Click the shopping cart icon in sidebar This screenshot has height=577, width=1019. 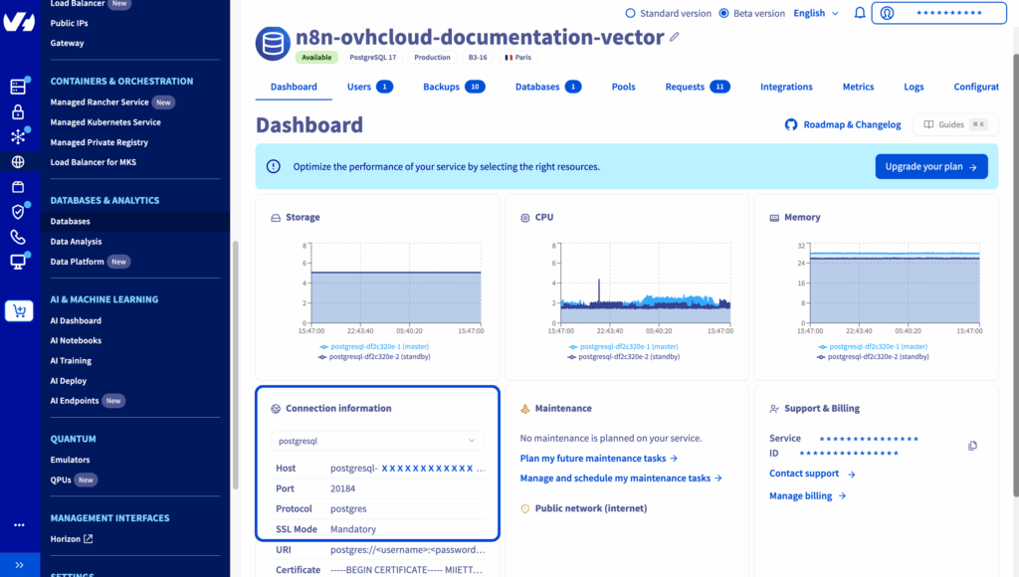[x=18, y=311]
